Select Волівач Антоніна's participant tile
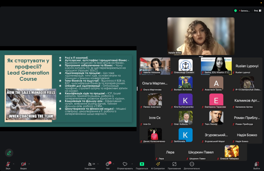 pos(186,83)
